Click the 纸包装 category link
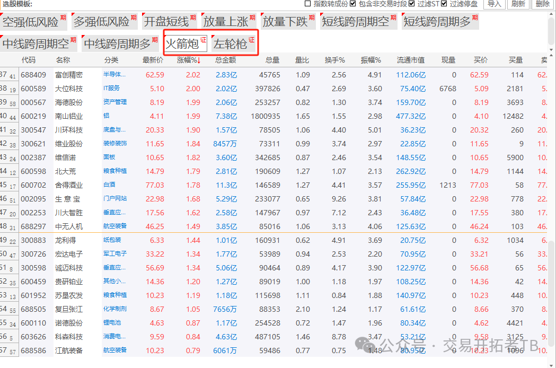The image size is (556, 368). tap(112, 240)
